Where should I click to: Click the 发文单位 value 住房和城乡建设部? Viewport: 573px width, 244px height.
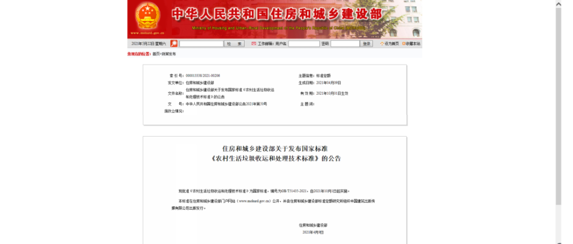[x=200, y=83]
